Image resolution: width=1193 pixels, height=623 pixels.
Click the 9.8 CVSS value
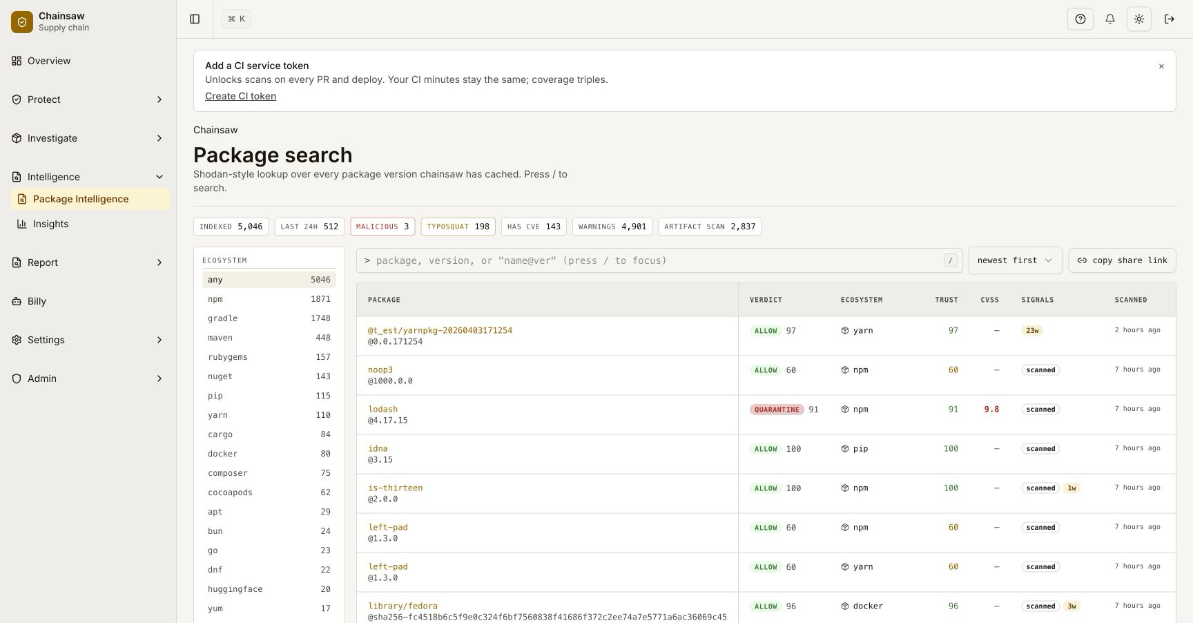tap(991, 410)
